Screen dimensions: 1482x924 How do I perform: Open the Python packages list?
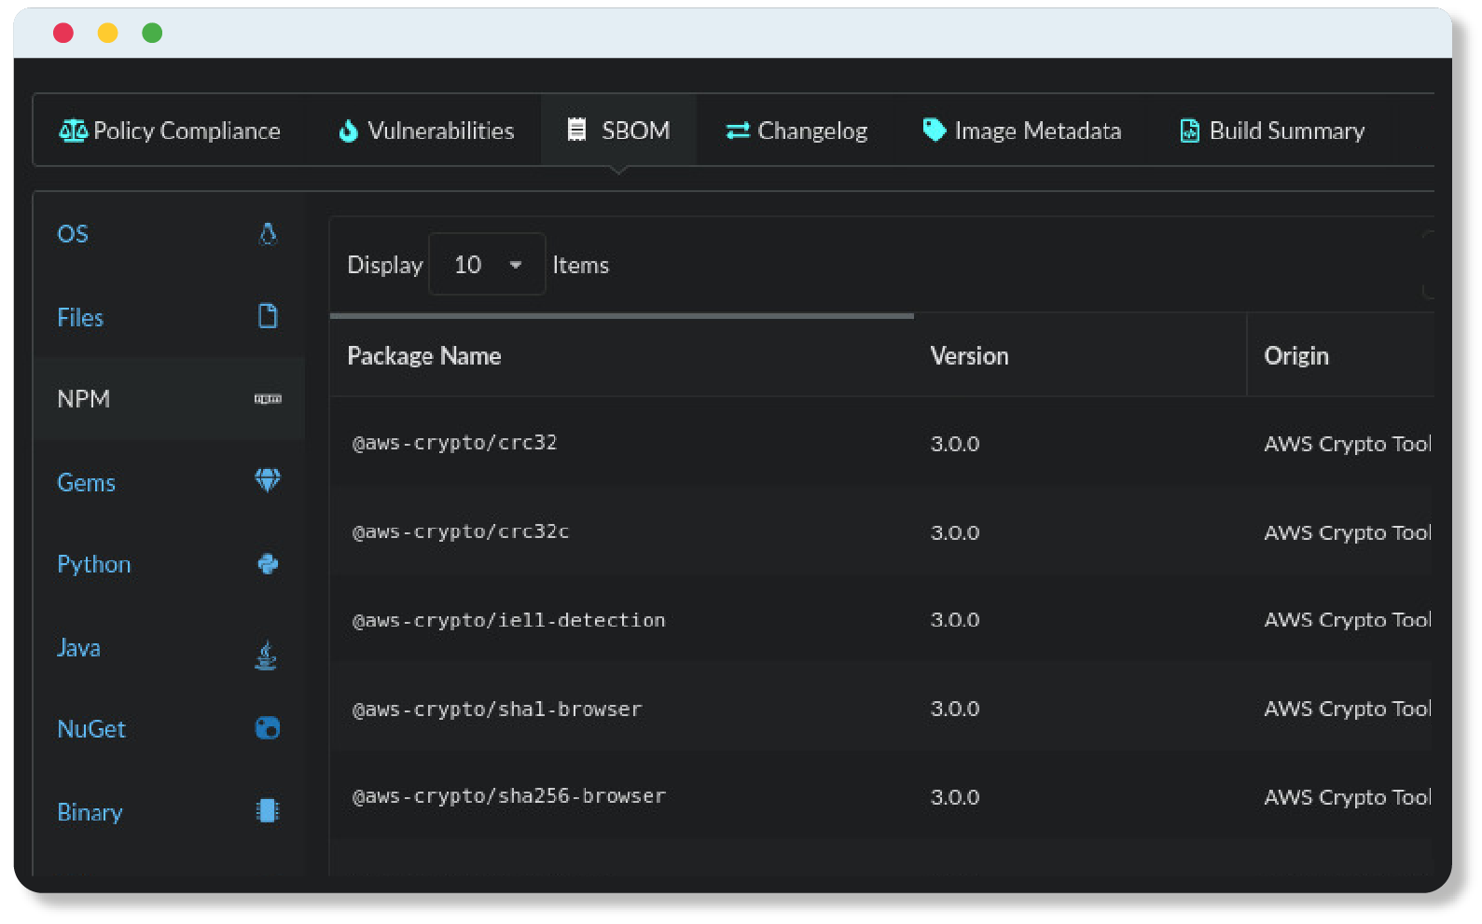coord(169,564)
